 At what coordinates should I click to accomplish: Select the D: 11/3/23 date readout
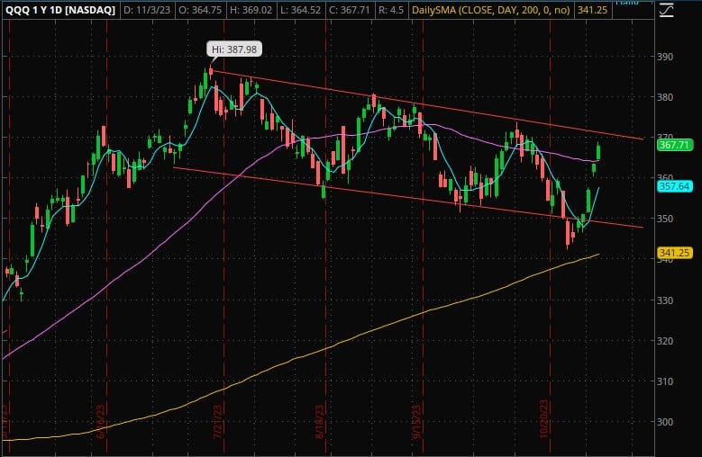coord(147,10)
